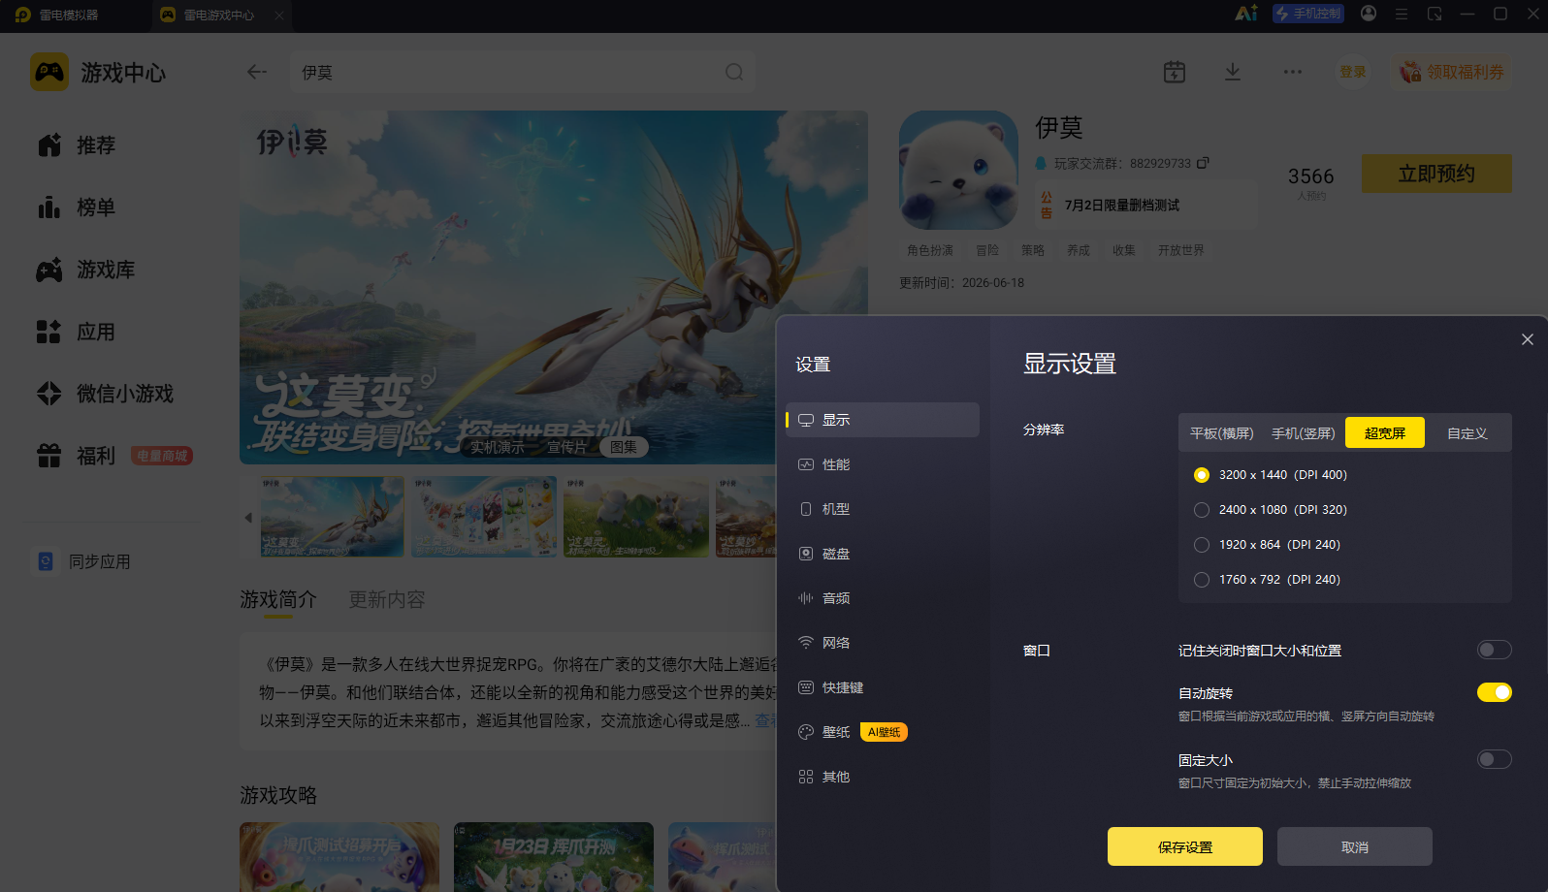Copy the player group number 882929733
Viewport: 1548px width, 892px height.
[x=1203, y=163]
